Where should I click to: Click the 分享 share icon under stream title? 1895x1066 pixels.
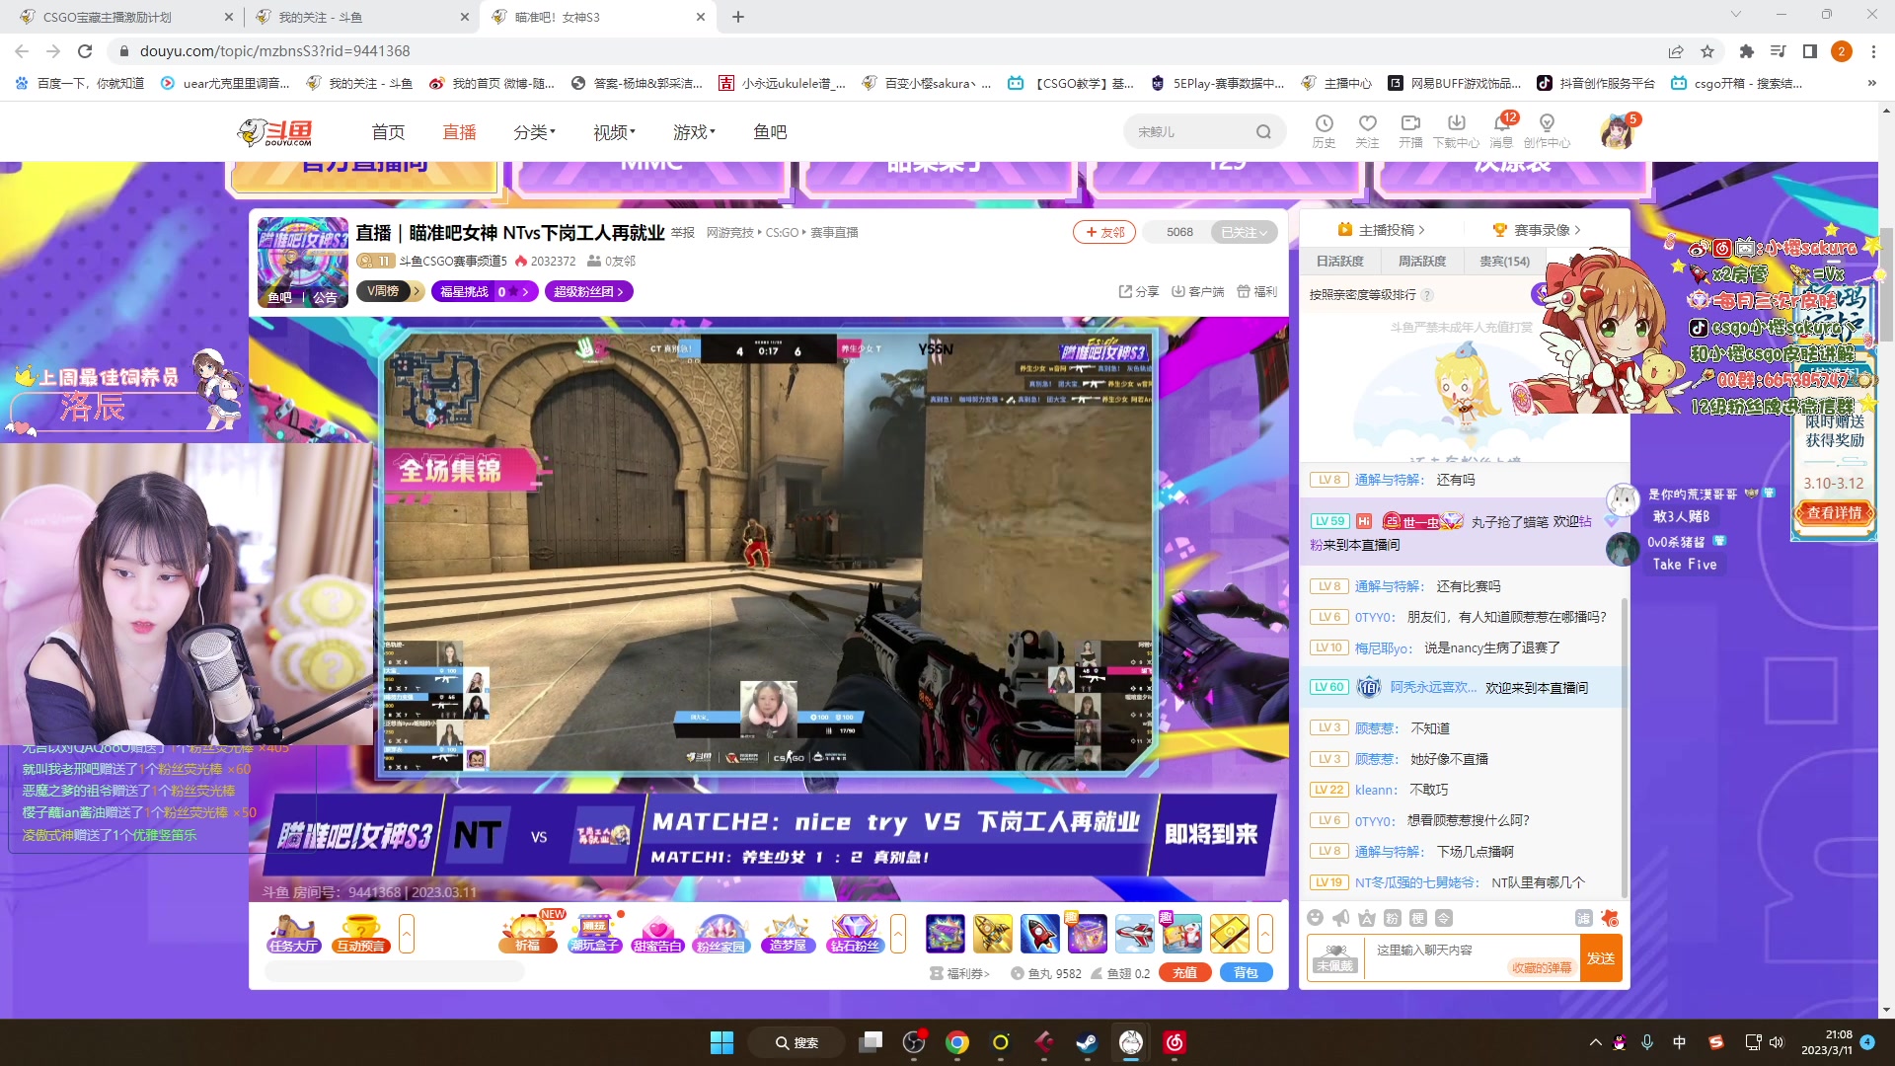(1139, 291)
